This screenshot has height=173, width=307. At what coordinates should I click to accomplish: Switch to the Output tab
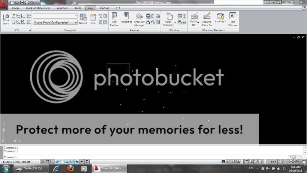pyautogui.click(x=104, y=8)
